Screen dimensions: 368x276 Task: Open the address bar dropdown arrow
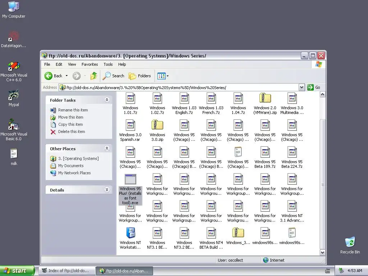click(x=302, y=88)
